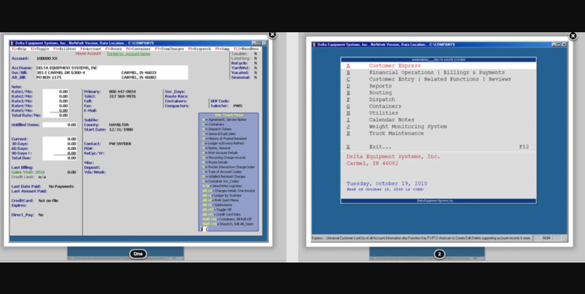Select Customer Express in the main menu
Image resolution: width=585 pixels, height=294 pixels.
point(394,66)
